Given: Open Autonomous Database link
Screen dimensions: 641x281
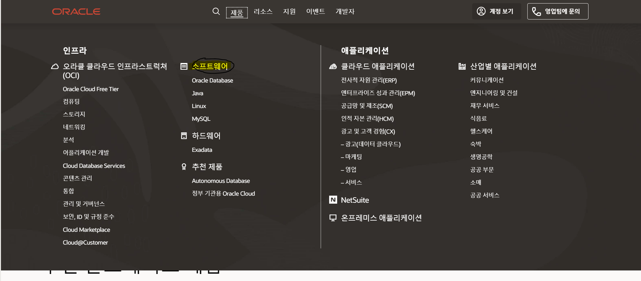Looking at the screenshot, I should coord(221,181).
